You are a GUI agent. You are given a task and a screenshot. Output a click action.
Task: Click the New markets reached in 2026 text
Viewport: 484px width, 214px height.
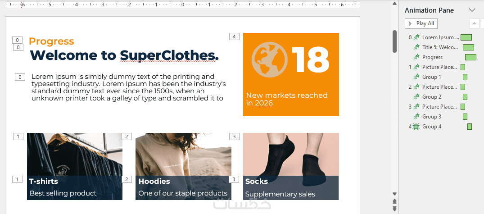tap(287, 99)
